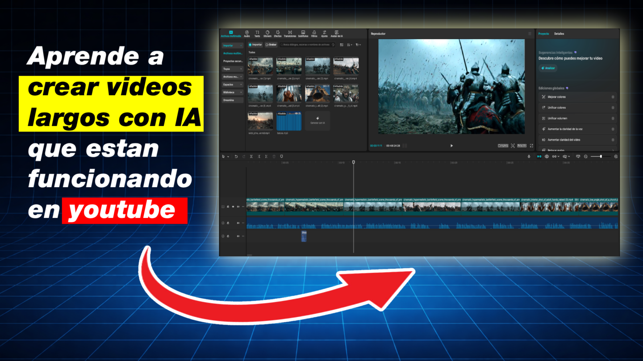Enable Aumentar claridad del video toggle
This screenshot has height=361, width=643.
point(613,139)
